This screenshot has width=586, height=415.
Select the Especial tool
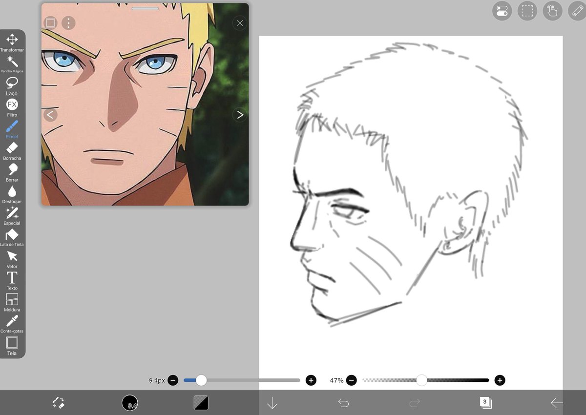(12, 215)
